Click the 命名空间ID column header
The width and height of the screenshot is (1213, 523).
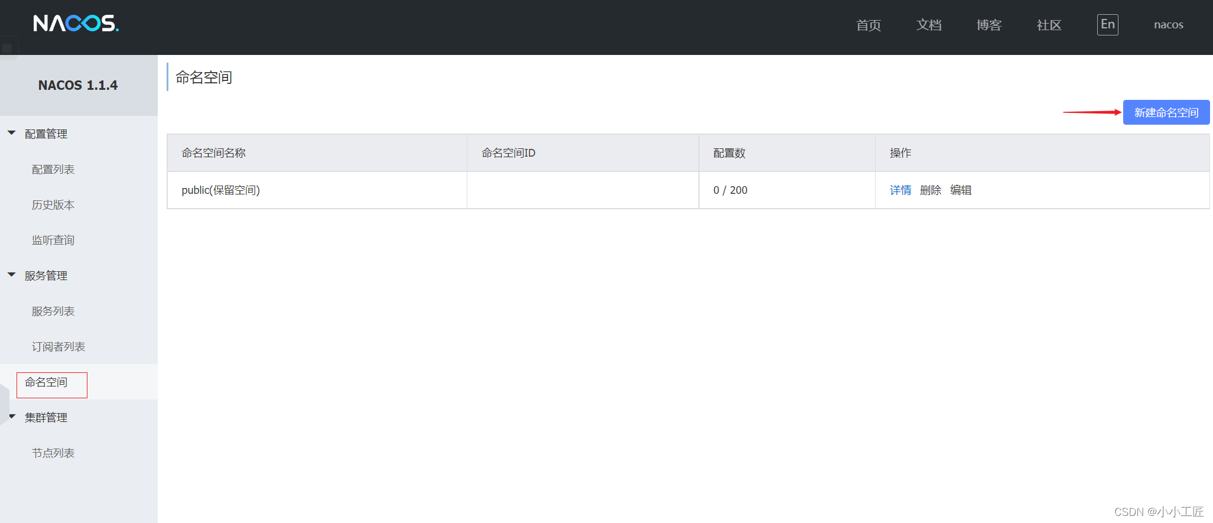click(583, 153)
